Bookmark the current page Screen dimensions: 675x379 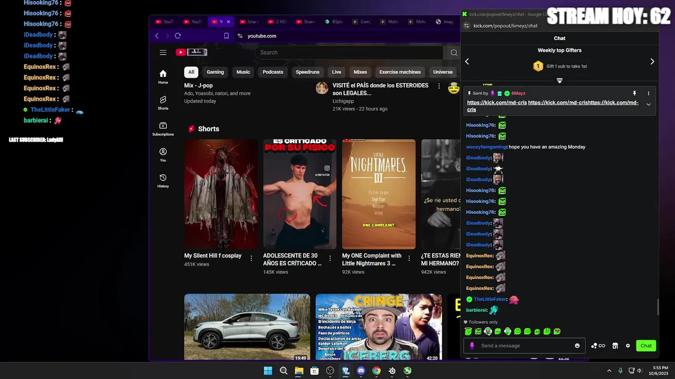pos(226,36)
